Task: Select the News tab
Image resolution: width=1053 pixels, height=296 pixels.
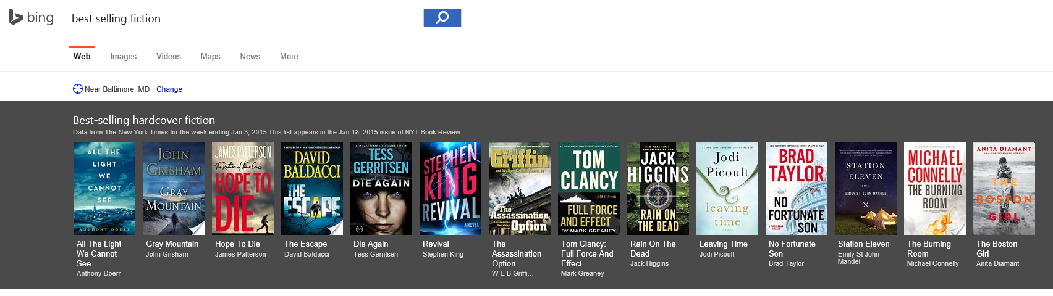Action: 250,56
